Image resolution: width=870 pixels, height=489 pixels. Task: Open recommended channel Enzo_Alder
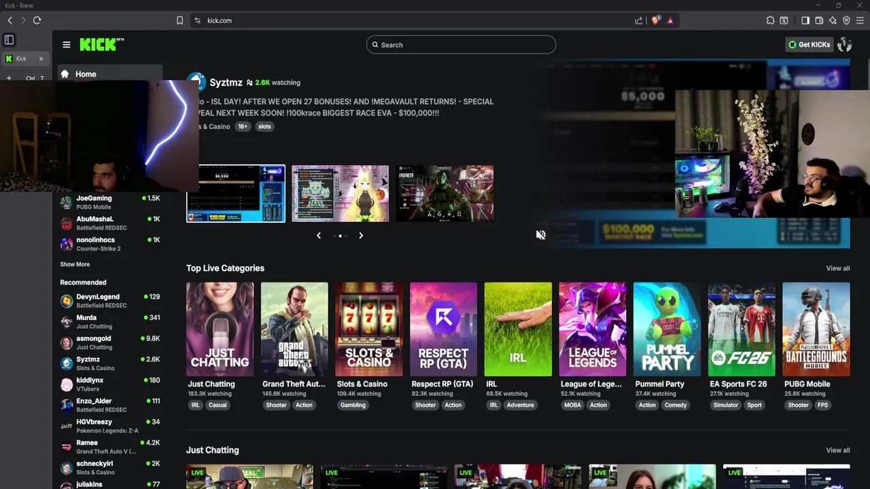click(x=110, y=405)
